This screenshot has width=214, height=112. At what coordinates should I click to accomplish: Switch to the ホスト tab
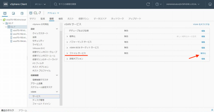[x=71, y=19]
